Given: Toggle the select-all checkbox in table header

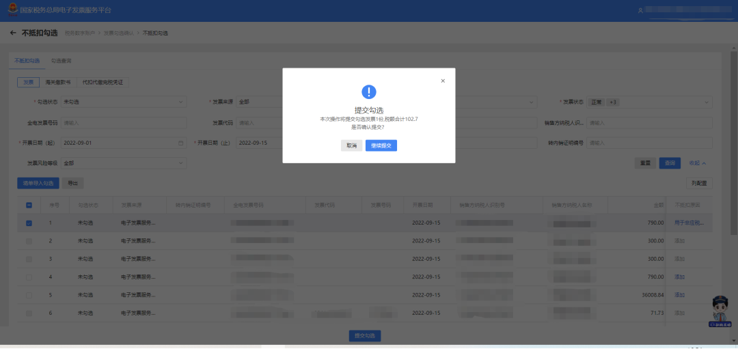Looking at the screenshot, I should coord(29,205).
